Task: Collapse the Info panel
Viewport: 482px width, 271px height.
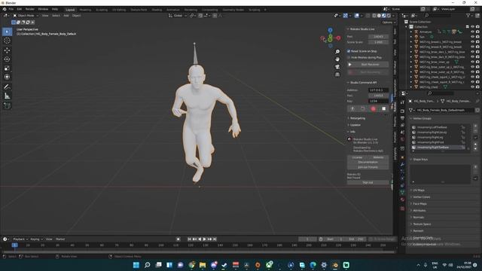Action: click(x=352, y=132)
